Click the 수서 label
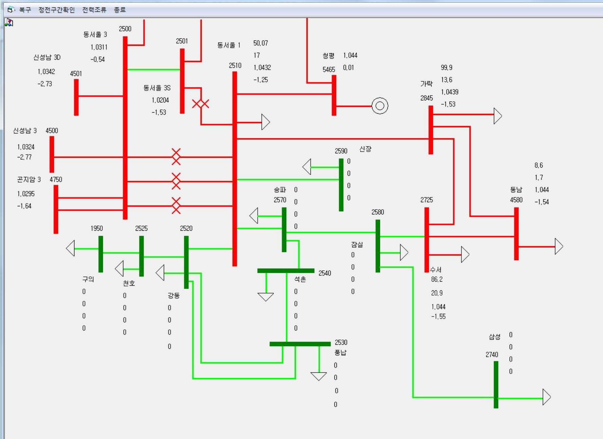This screenshot has height=439, width=603. [x=436, y=270]
